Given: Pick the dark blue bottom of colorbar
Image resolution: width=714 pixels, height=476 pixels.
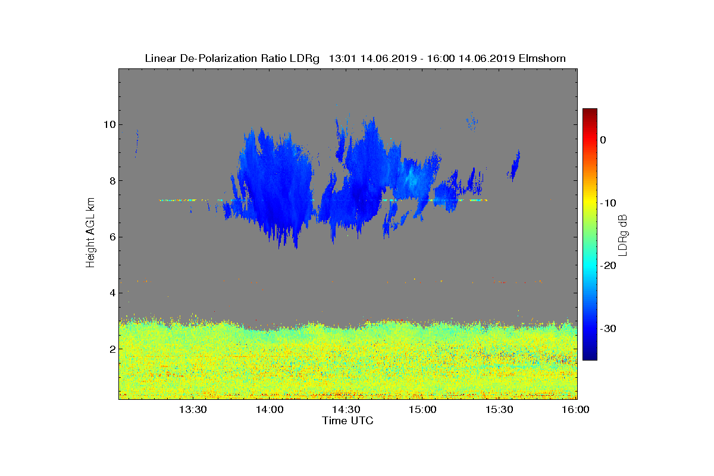Looking at the screenshot, I should point(590,356).
